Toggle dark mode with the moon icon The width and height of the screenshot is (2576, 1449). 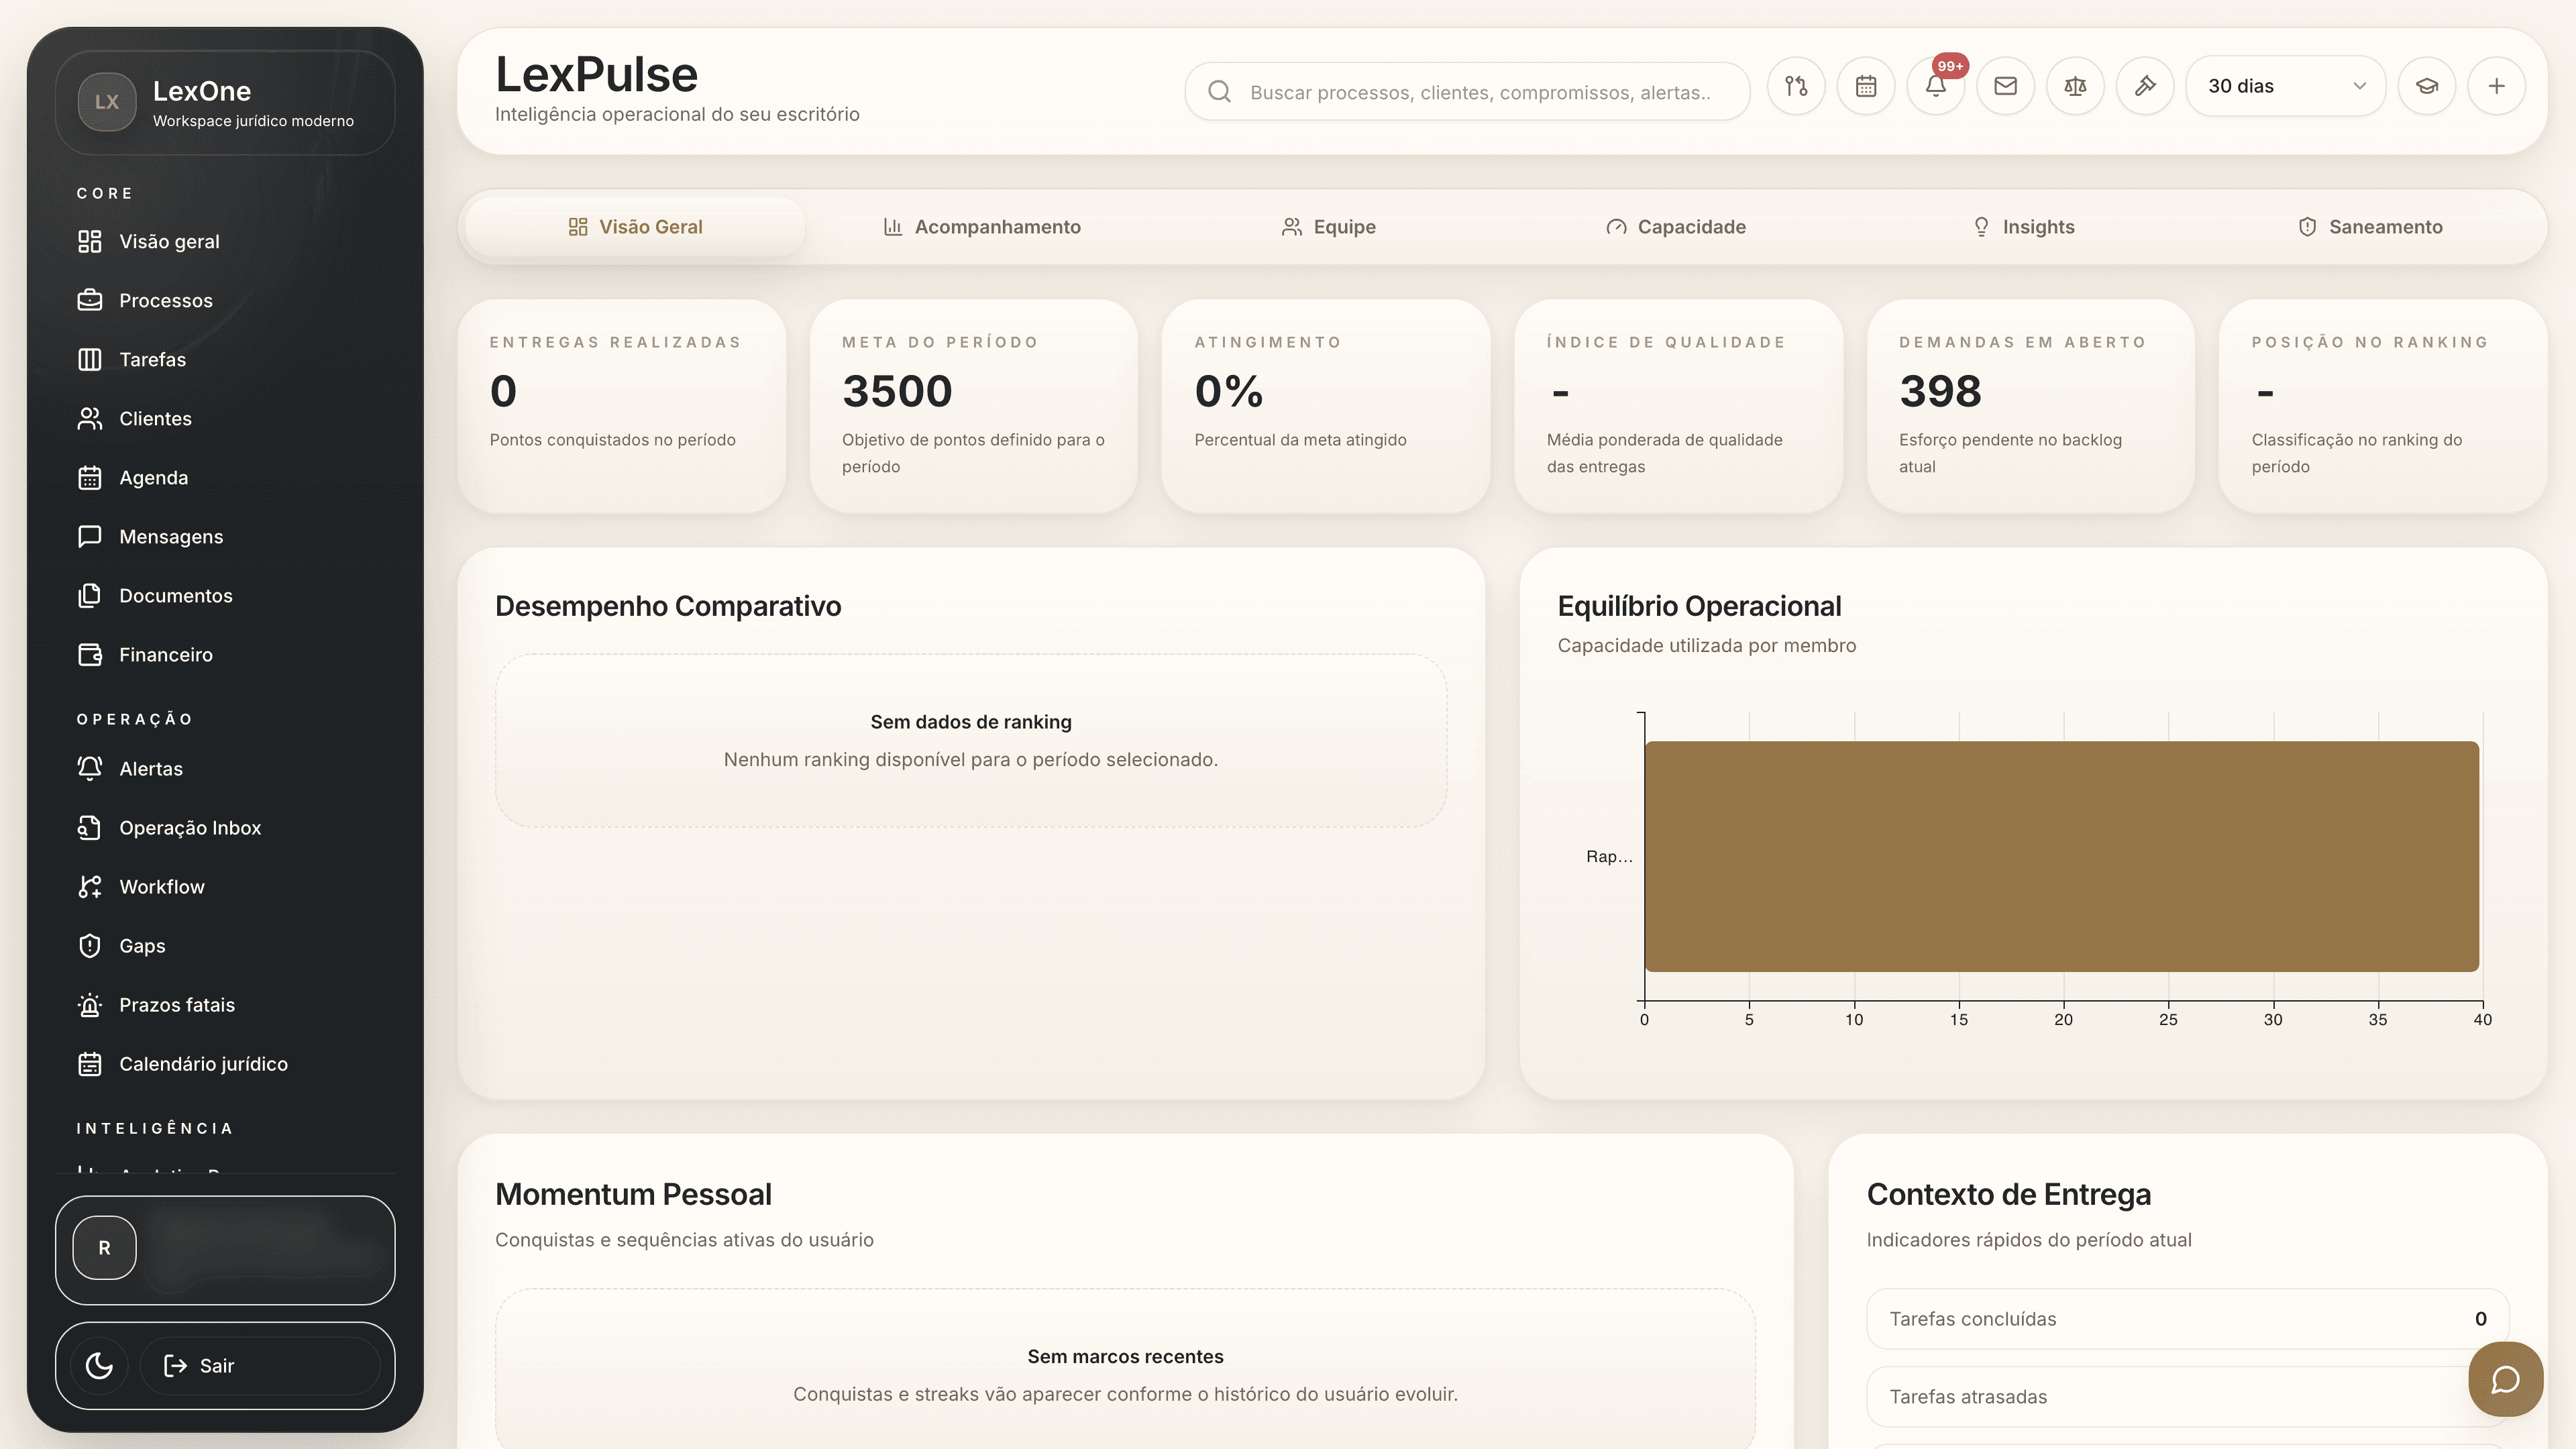coord(99,1365)
